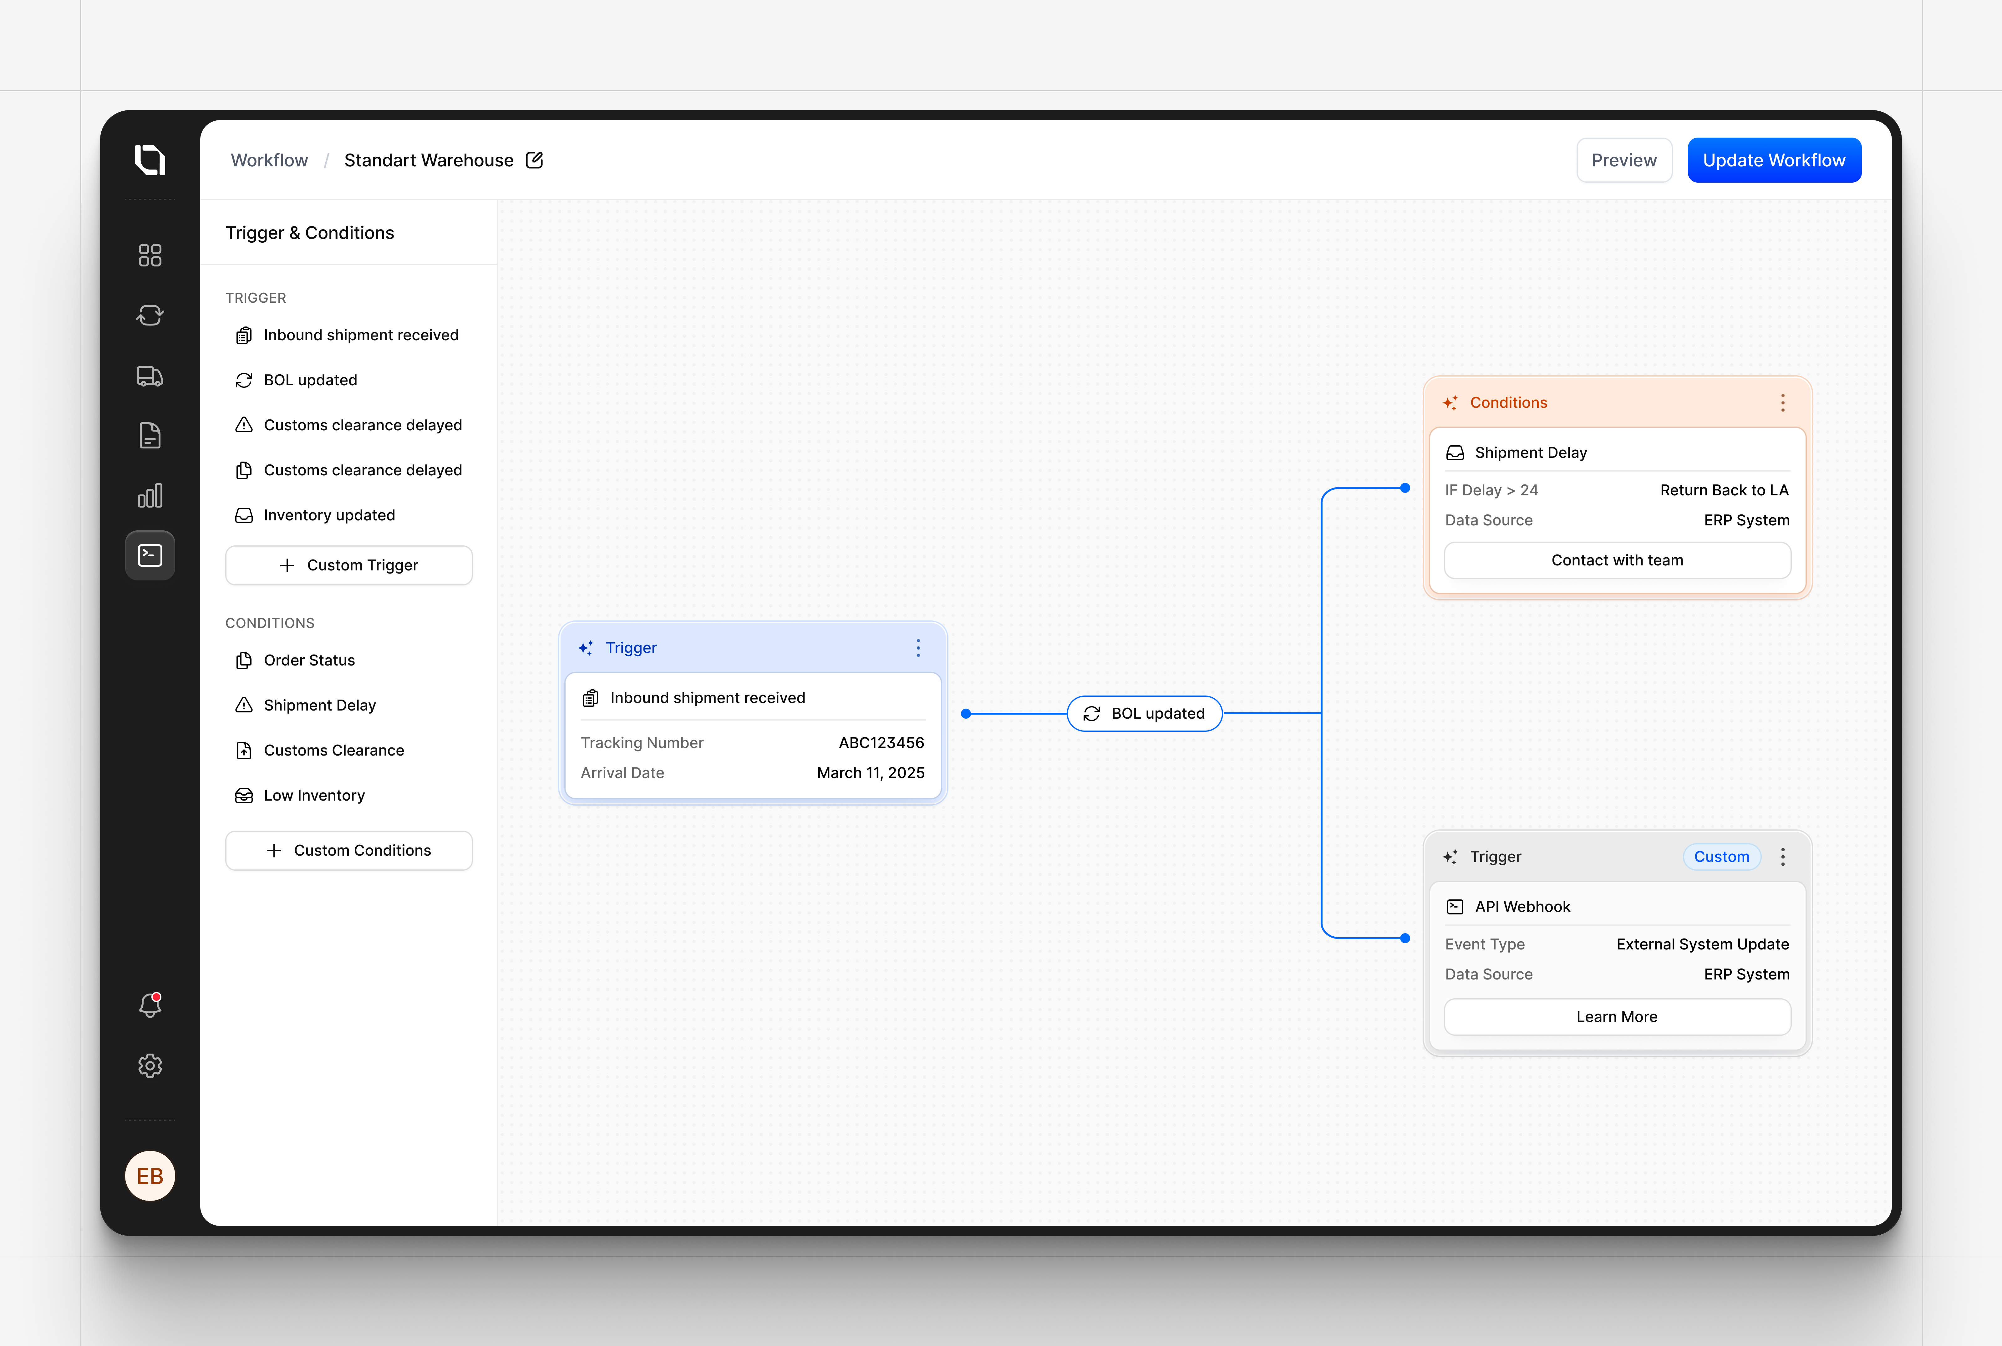Click the Workflow breadcrumb link
Image resolution: width=2002 pixels, height=1346 pixels.
(x=269, y=160)
